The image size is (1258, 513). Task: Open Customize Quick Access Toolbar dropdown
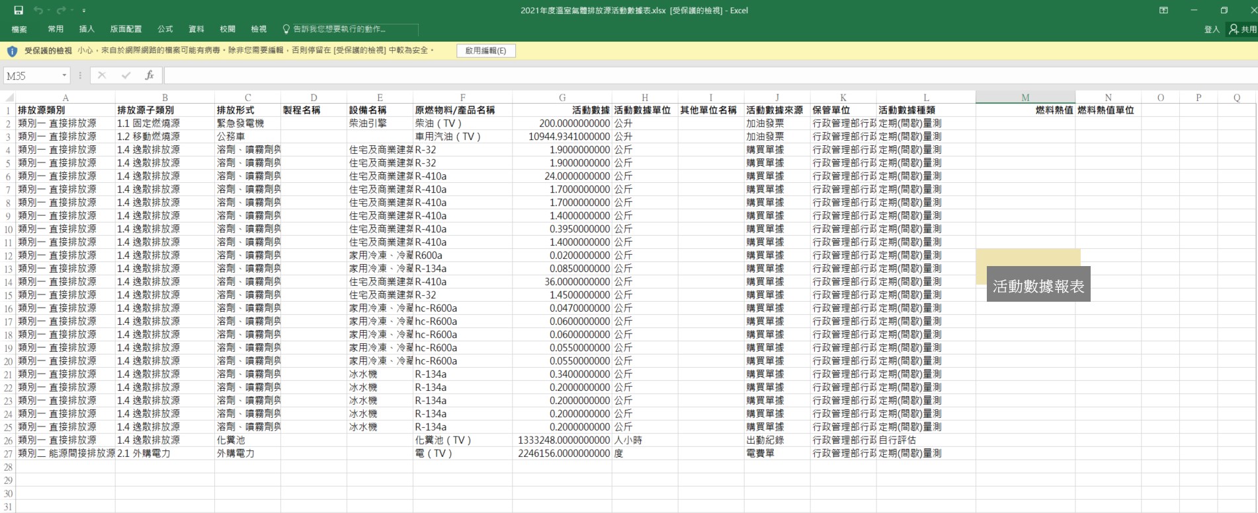pos(84,11)
